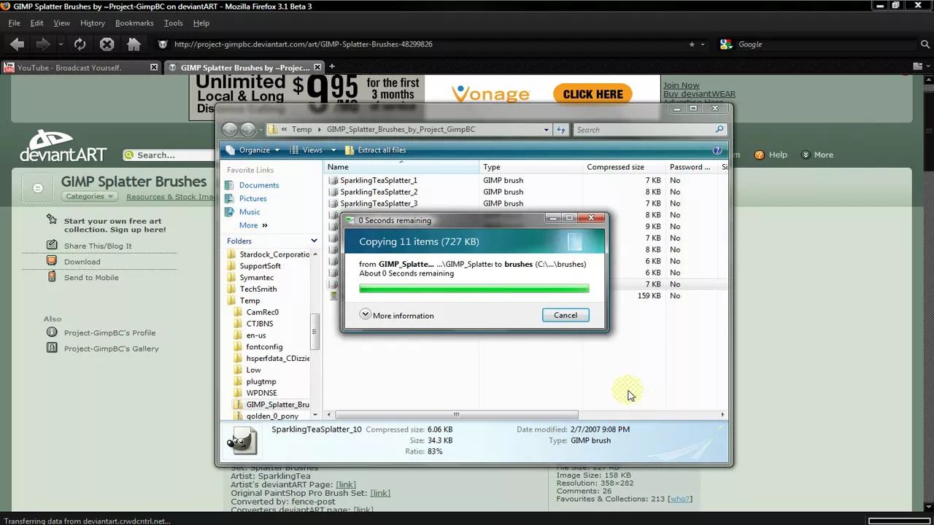
Task: Select SparklingTeaSplatter_1 file
Action: click(378, 180)
